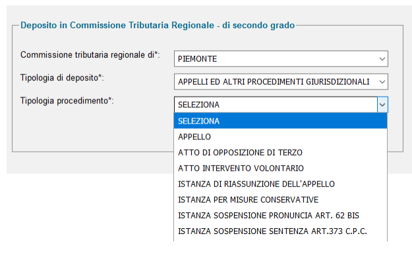Select ATTO DI OPPOSIZIONE DI TERZO
Screen dimensions: 412x261
[280, 153]
